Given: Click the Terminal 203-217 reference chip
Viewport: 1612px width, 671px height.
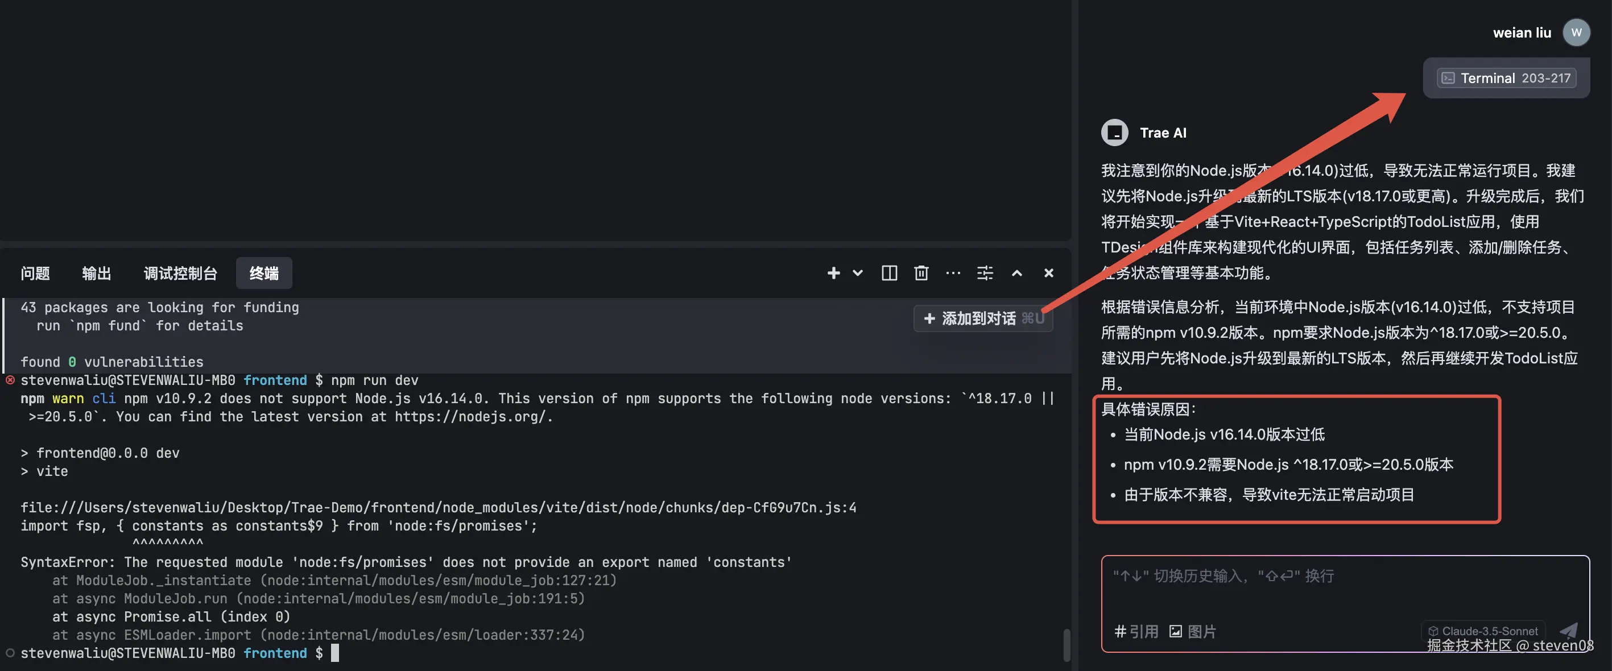Looking at the screenshot, I should 1506,78.
